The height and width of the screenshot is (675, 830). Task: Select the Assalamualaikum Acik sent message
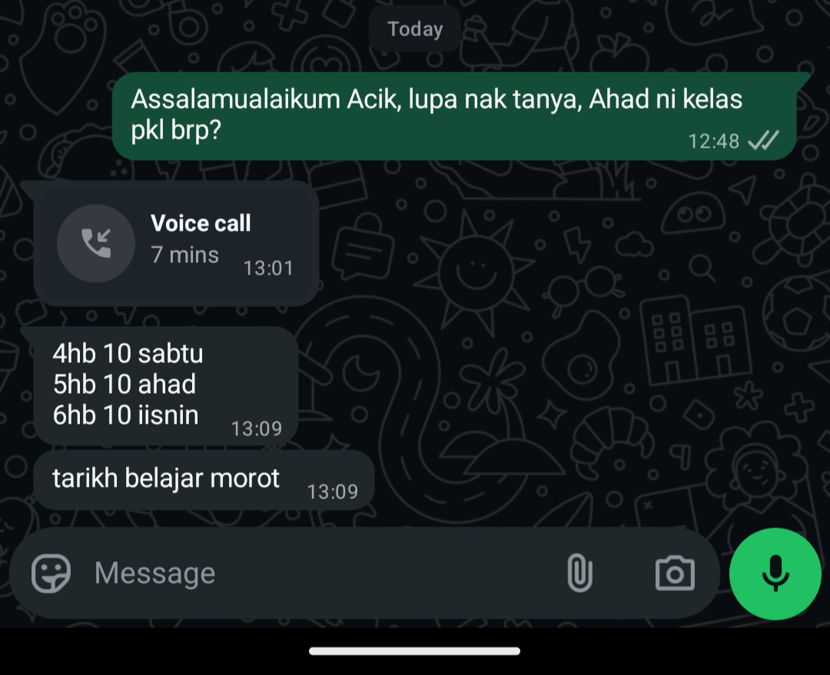tap(454, 116)
